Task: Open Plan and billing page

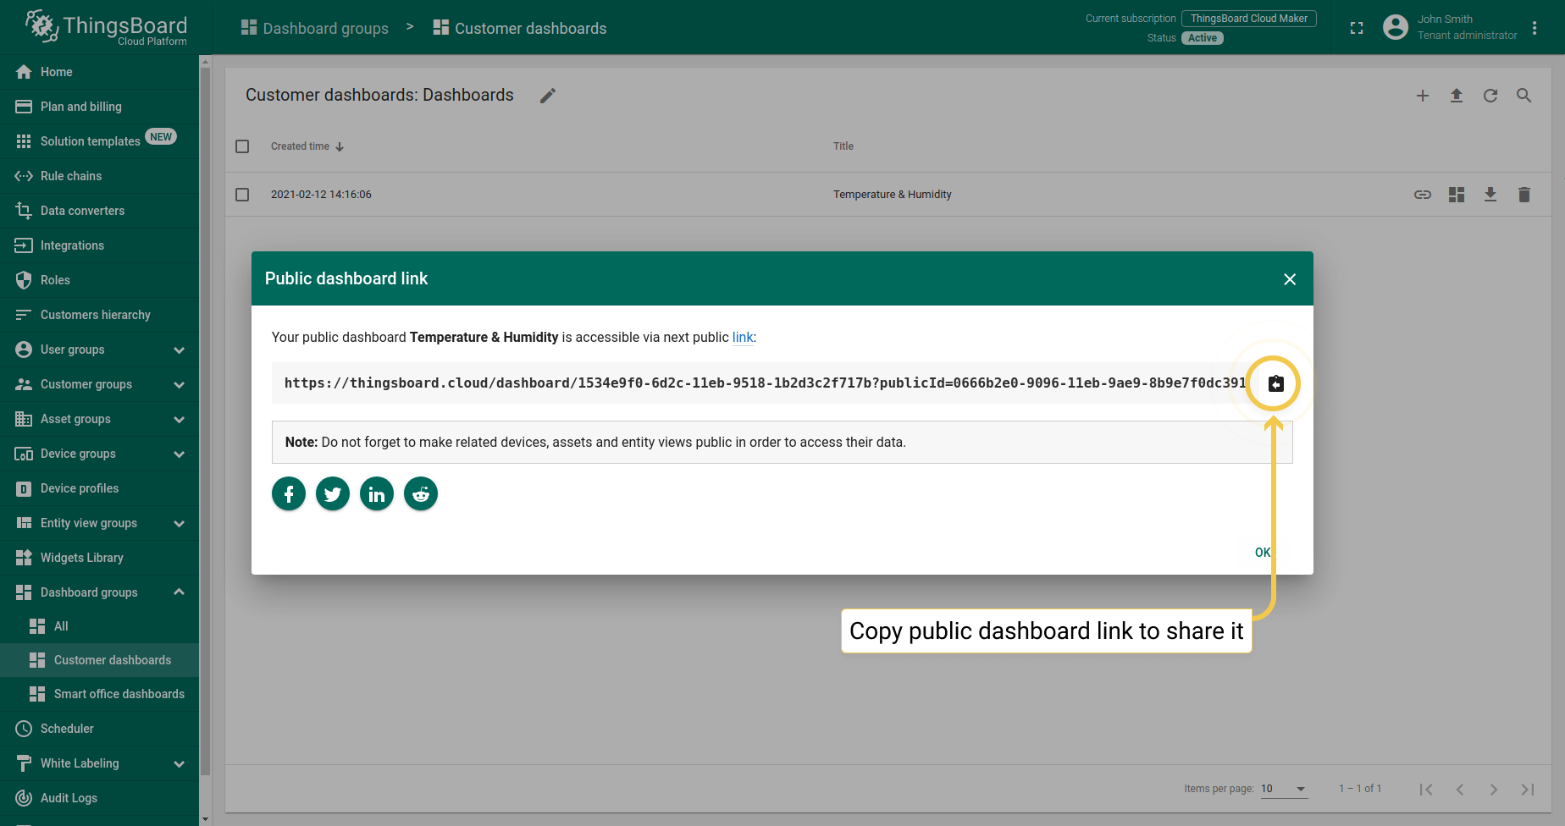Action: coord(100,107)
